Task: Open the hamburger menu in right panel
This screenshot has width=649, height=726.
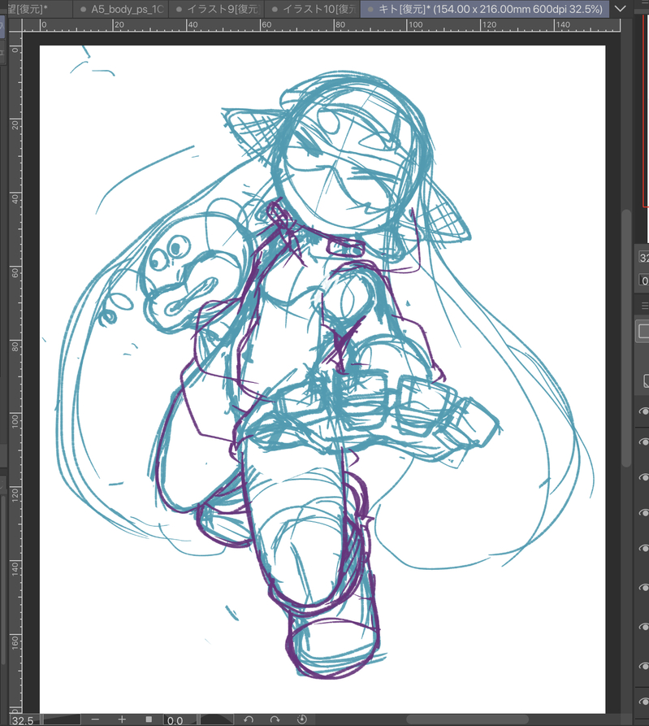Action: [645, 306]
